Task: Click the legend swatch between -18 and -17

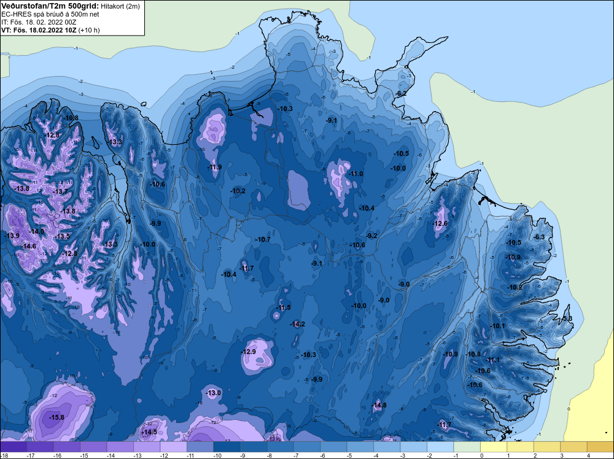Action: [x=14, y=447]
